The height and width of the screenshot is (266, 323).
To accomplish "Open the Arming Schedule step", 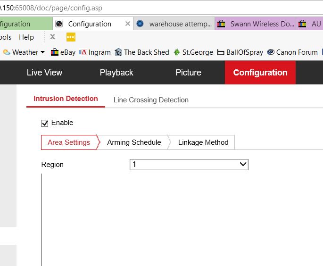I will click(134, 142).
